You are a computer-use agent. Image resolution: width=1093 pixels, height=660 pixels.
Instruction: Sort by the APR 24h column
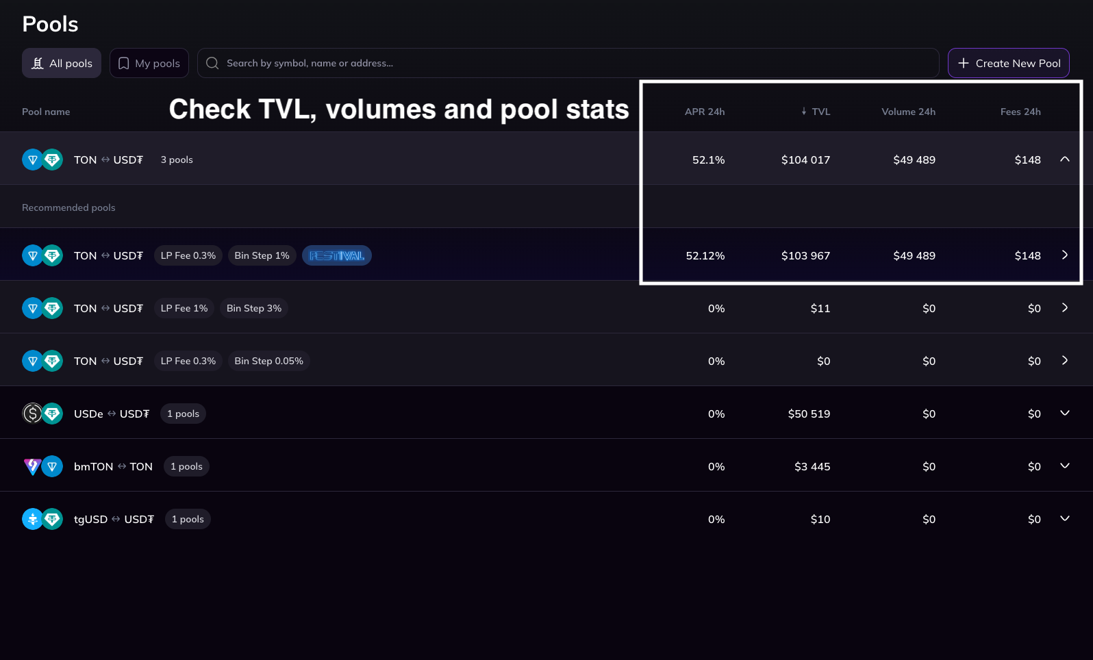click(704, 112)
